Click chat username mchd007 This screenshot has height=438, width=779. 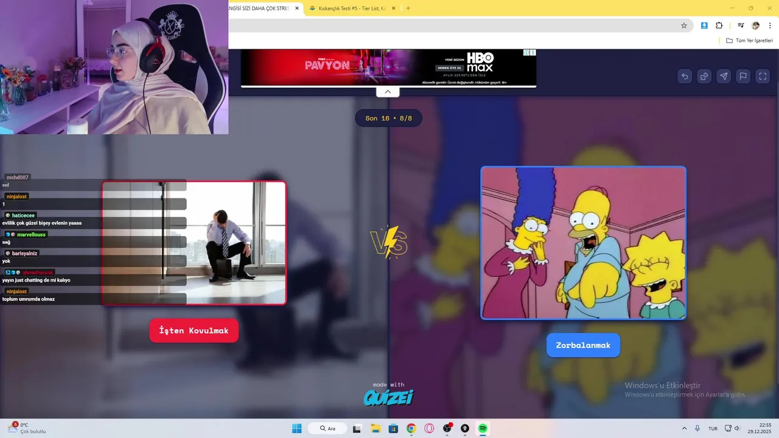click(17, 177)
